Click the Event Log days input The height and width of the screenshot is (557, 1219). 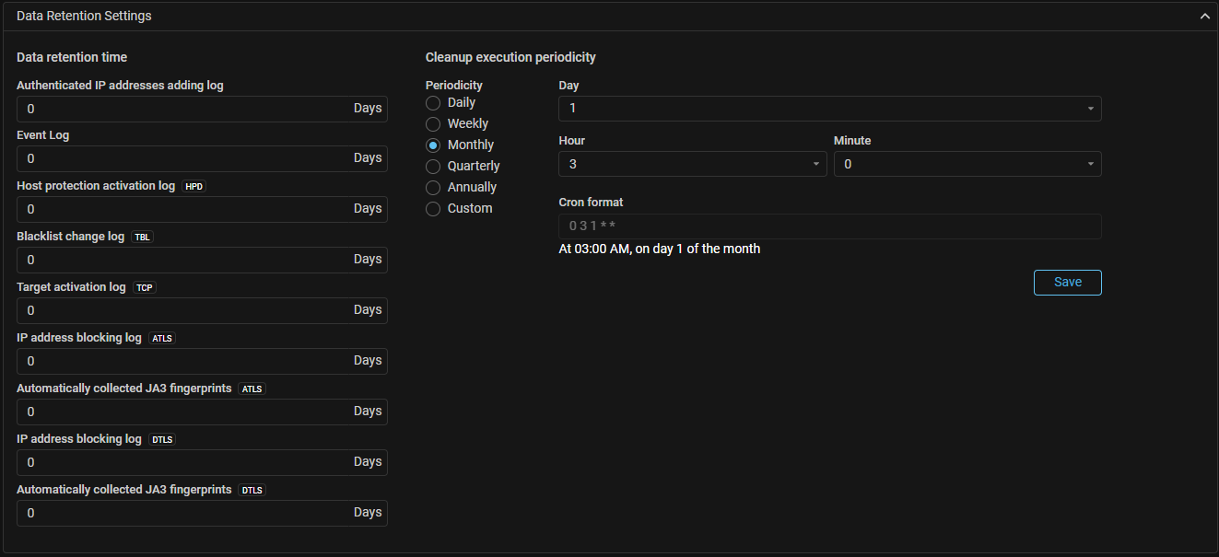click(x=184, y=159)
